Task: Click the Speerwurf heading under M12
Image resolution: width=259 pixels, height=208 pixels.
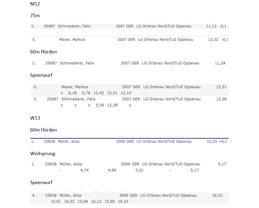Action: [x=41, y=75]
